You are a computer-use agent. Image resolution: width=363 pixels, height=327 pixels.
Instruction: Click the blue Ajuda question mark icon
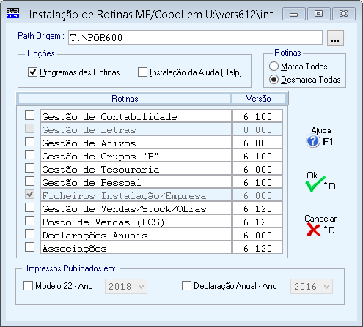(312, 141)
